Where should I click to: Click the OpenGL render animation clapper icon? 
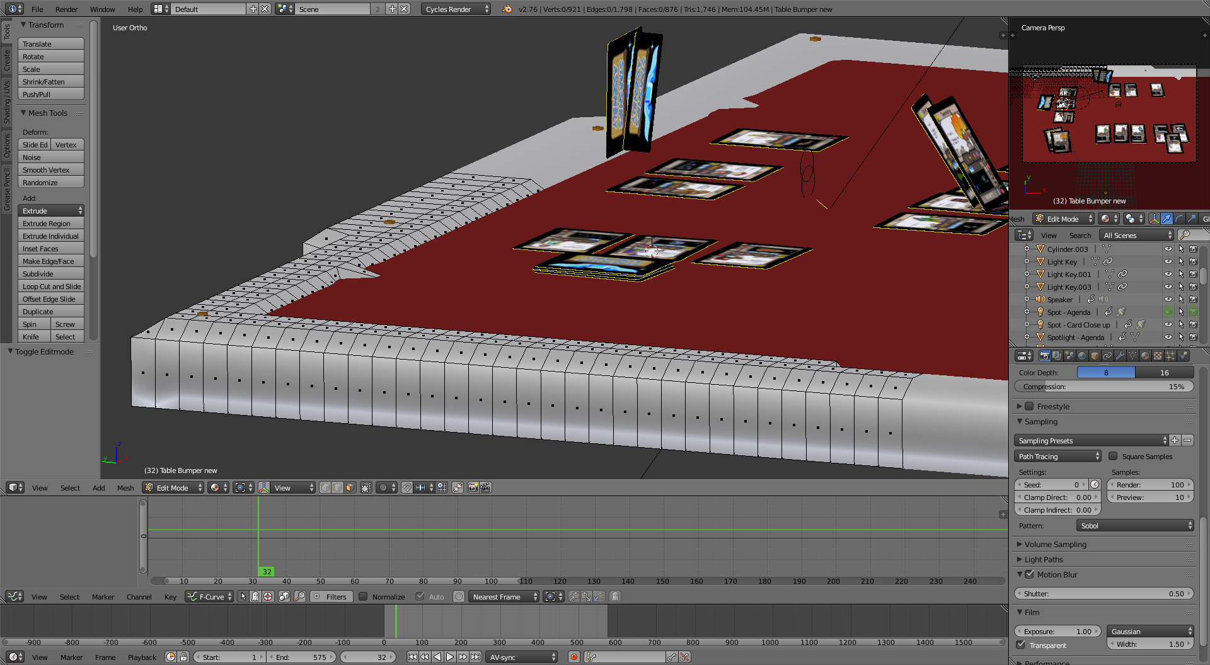pyautogui.click(x=485, y=487)
